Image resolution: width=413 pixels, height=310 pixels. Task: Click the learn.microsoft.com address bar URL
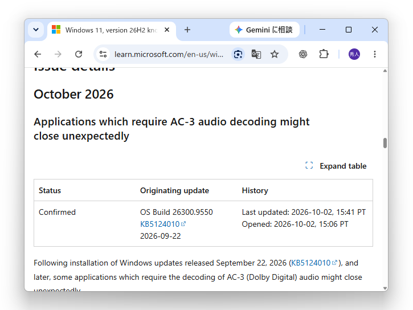coord(169,54)
